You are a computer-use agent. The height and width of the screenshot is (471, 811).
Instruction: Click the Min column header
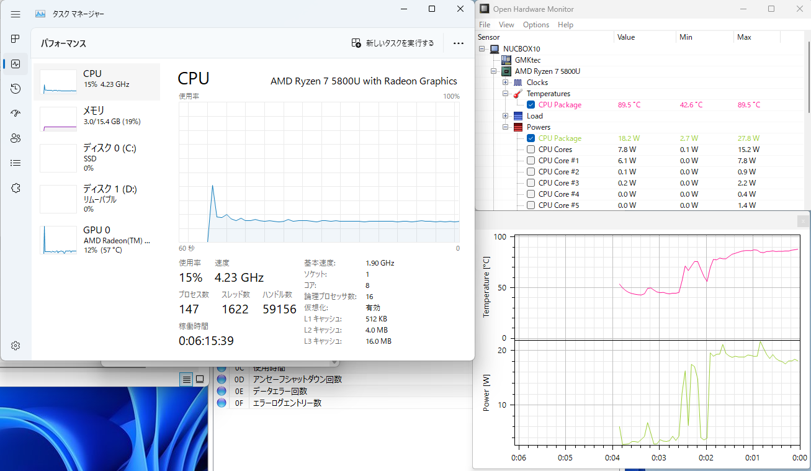tap(704, 37)
